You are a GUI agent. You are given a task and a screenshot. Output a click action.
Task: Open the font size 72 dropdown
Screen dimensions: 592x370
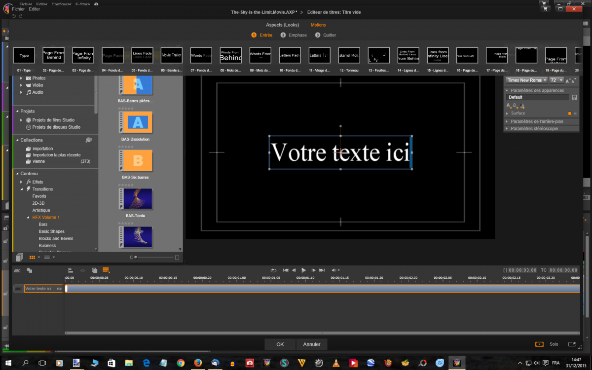tap(556, 80)
